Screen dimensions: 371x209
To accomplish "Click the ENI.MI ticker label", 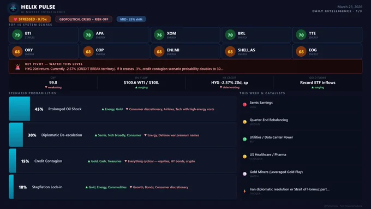I will [x=173, y=50].
